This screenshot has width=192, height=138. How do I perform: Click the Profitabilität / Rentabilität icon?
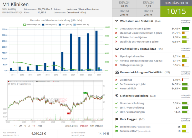(x=116, y=49)
